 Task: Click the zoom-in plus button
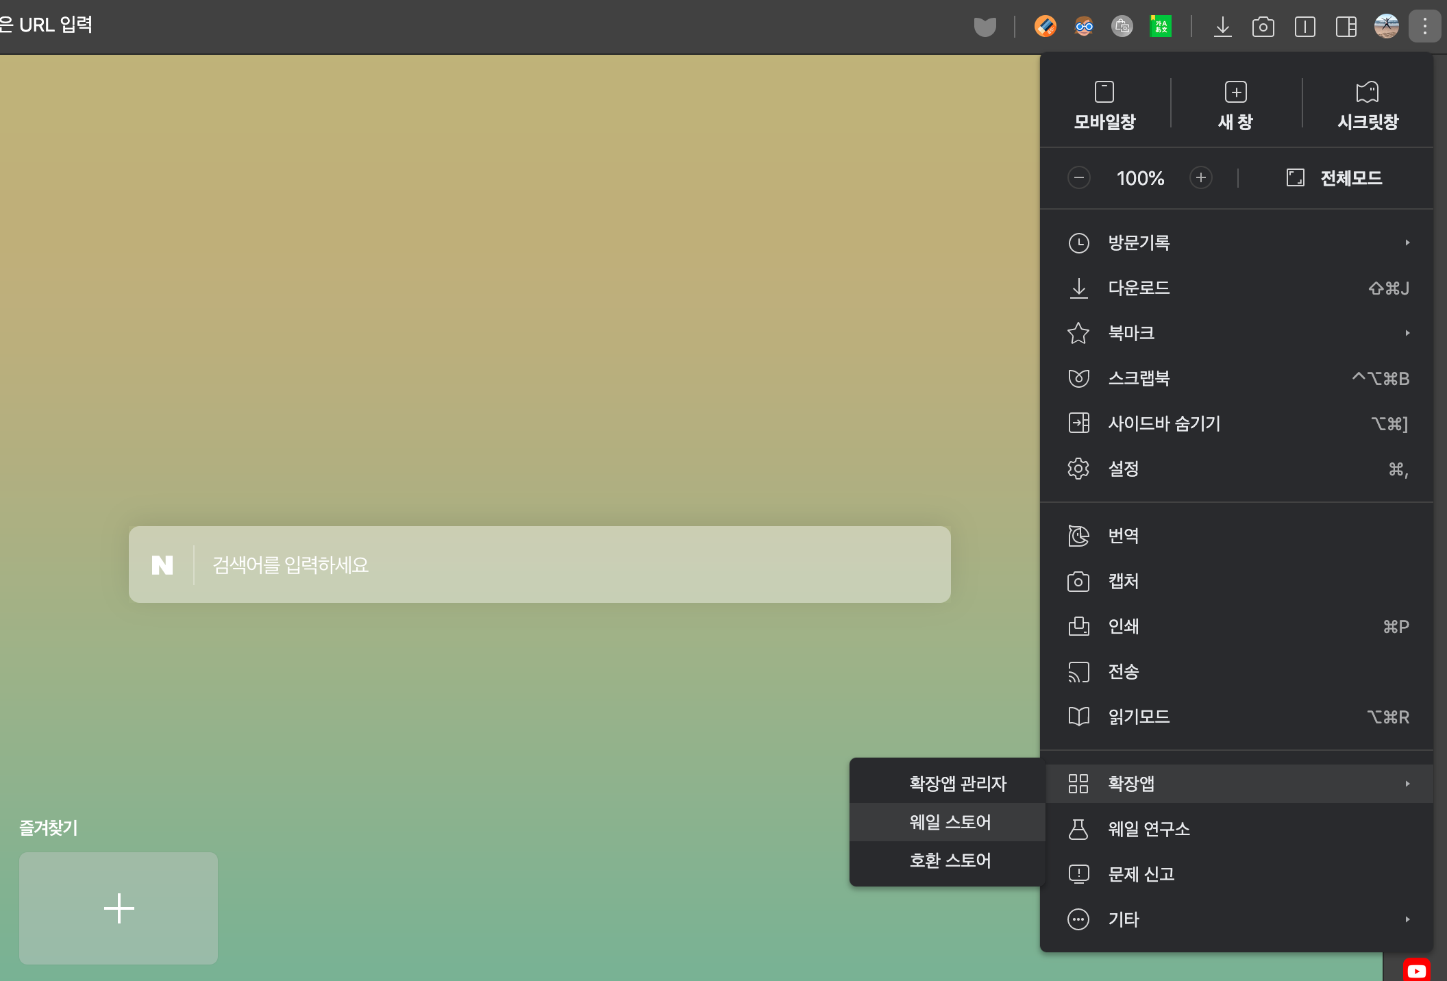(1200, 178)
